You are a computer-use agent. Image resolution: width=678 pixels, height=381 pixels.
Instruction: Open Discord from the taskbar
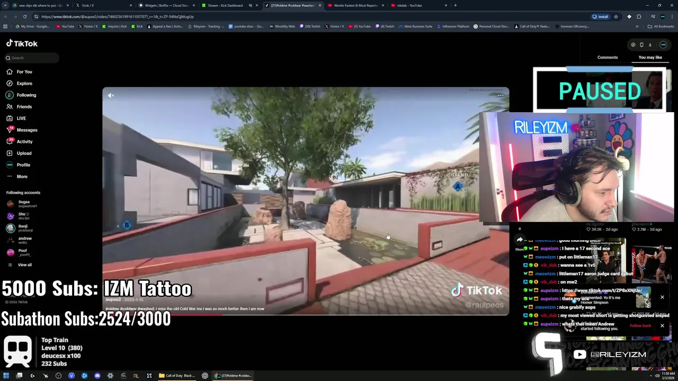coord(97,376)
